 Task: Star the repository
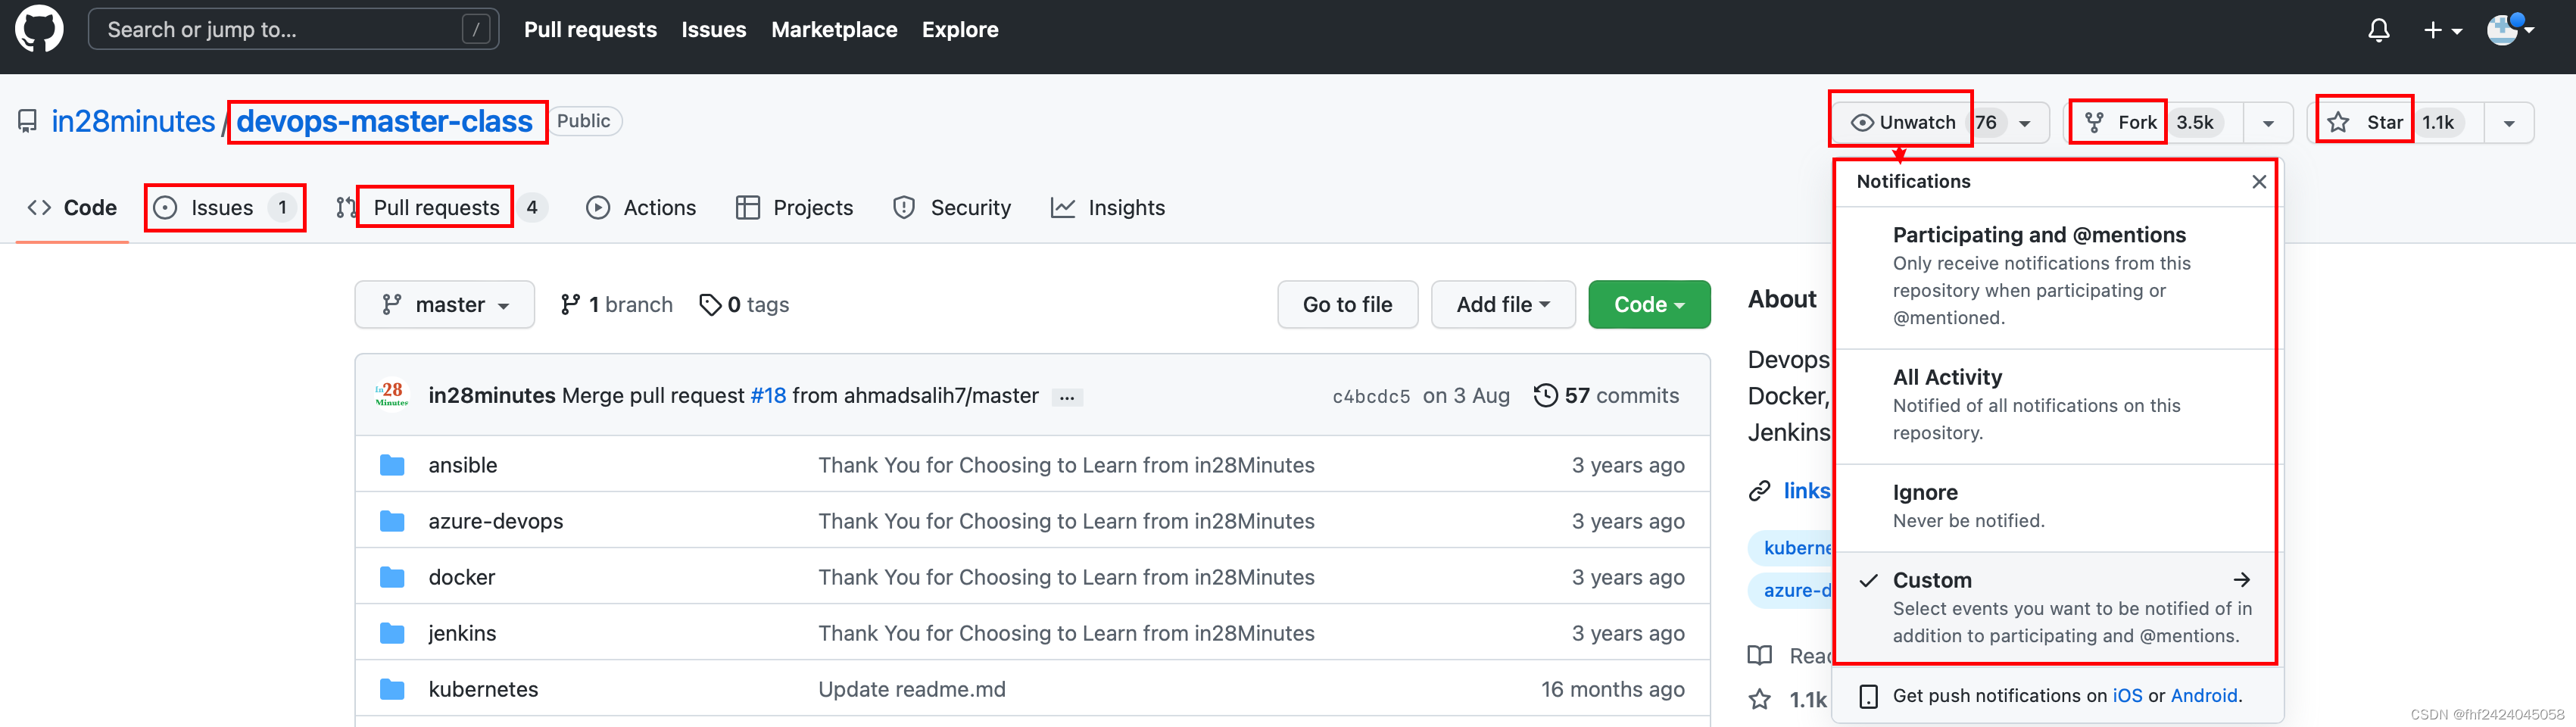tap(2364, 122)
